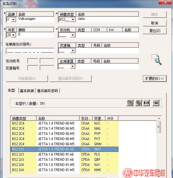Screen dimensions: 173x178
Task: Open the 年款 model year dropdown
Action: point(14,35)
